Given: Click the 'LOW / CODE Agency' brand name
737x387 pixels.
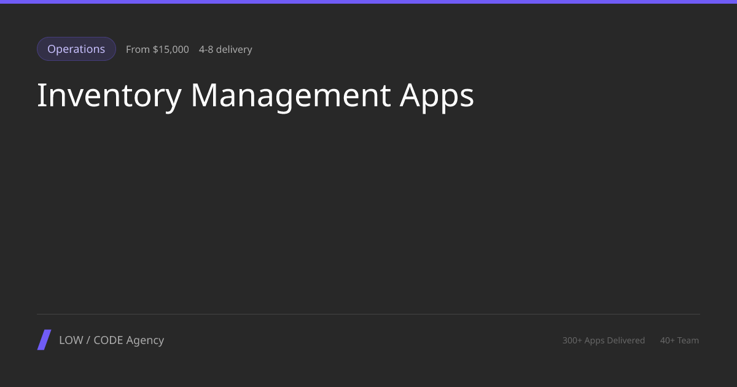Looking at the screenshot, I should [x=111, y=340].
